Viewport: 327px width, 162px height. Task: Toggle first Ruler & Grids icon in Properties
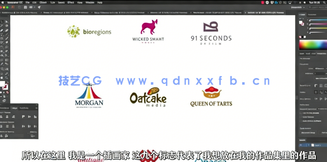[x=316, y=85]
